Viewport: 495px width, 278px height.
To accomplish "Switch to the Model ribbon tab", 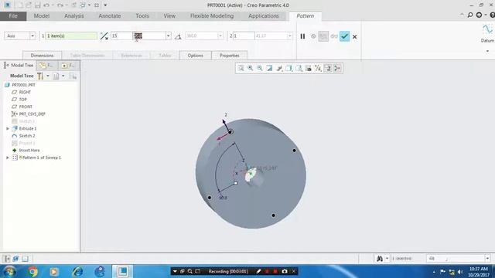I will coord(41,15).
